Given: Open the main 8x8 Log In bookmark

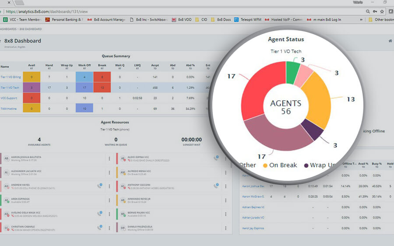Looking at the screenshot, I should point(324,20).
